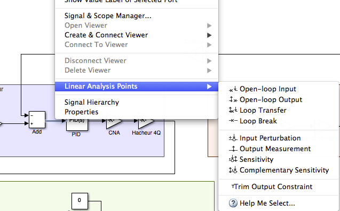This screenshot has height=211, width=340.
Task: Select Trim Output Constraint
Action: pos(273,186)
